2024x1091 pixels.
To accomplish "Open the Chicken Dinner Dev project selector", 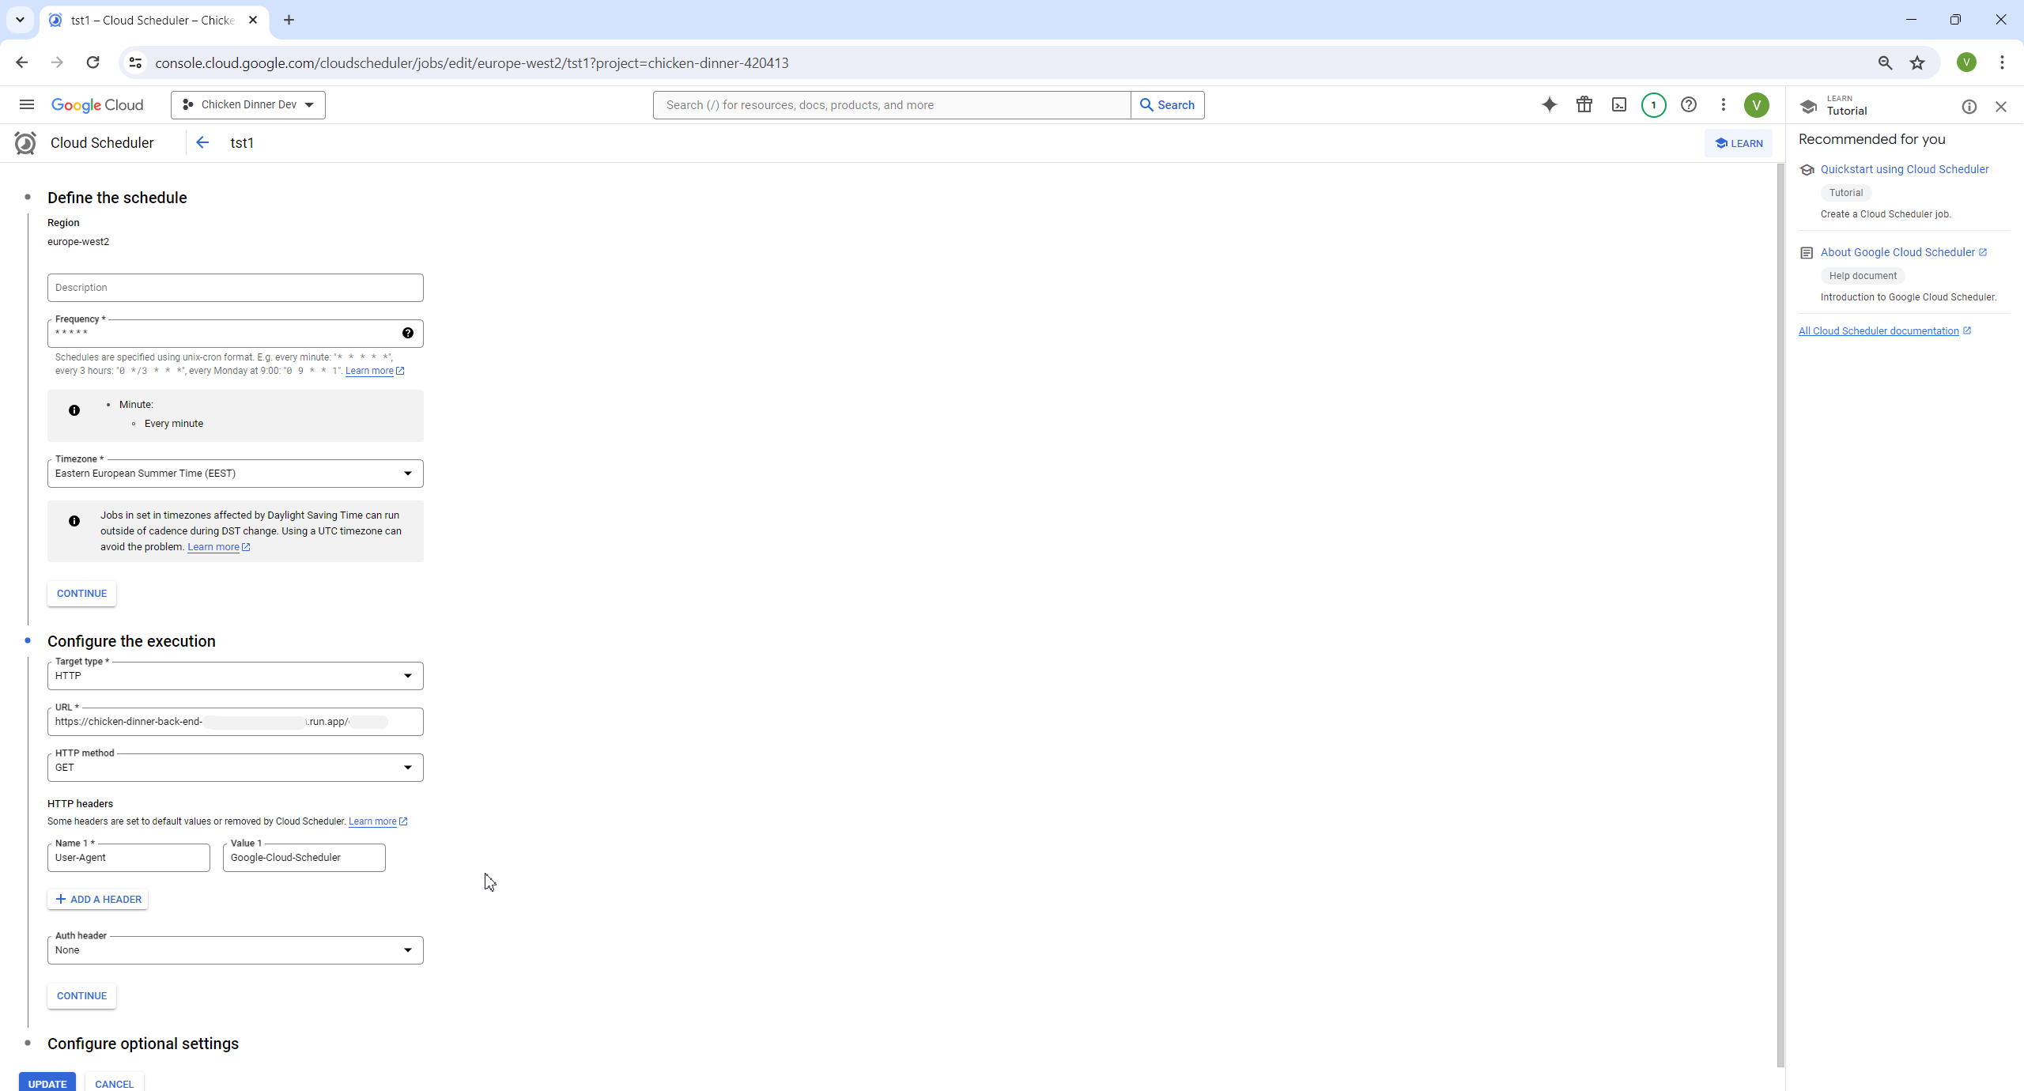I will 247,104.
